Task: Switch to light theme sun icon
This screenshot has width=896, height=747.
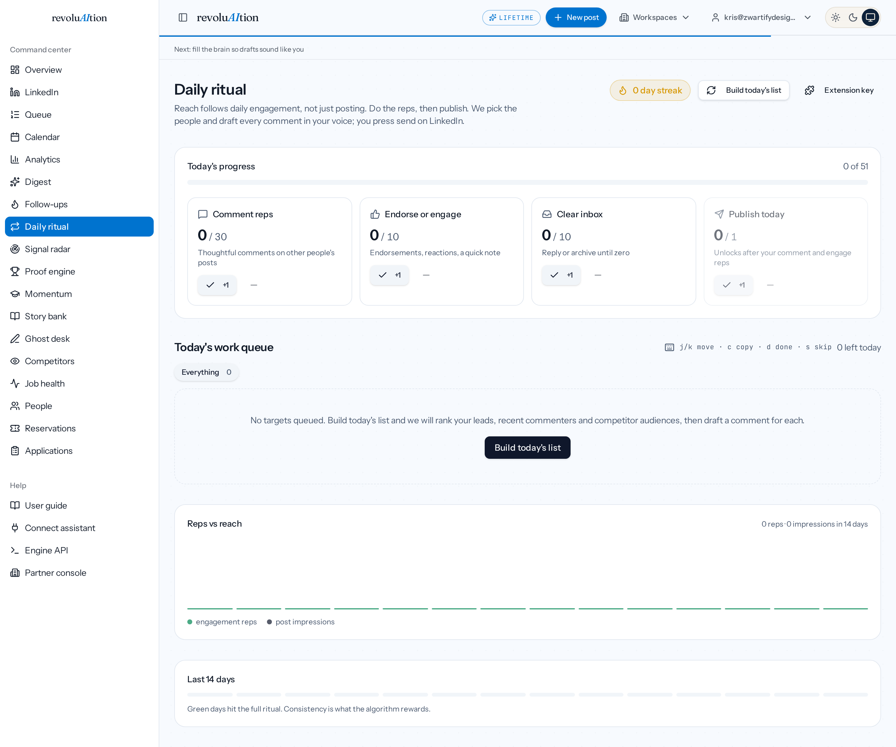Action: (x=835, y=17)
